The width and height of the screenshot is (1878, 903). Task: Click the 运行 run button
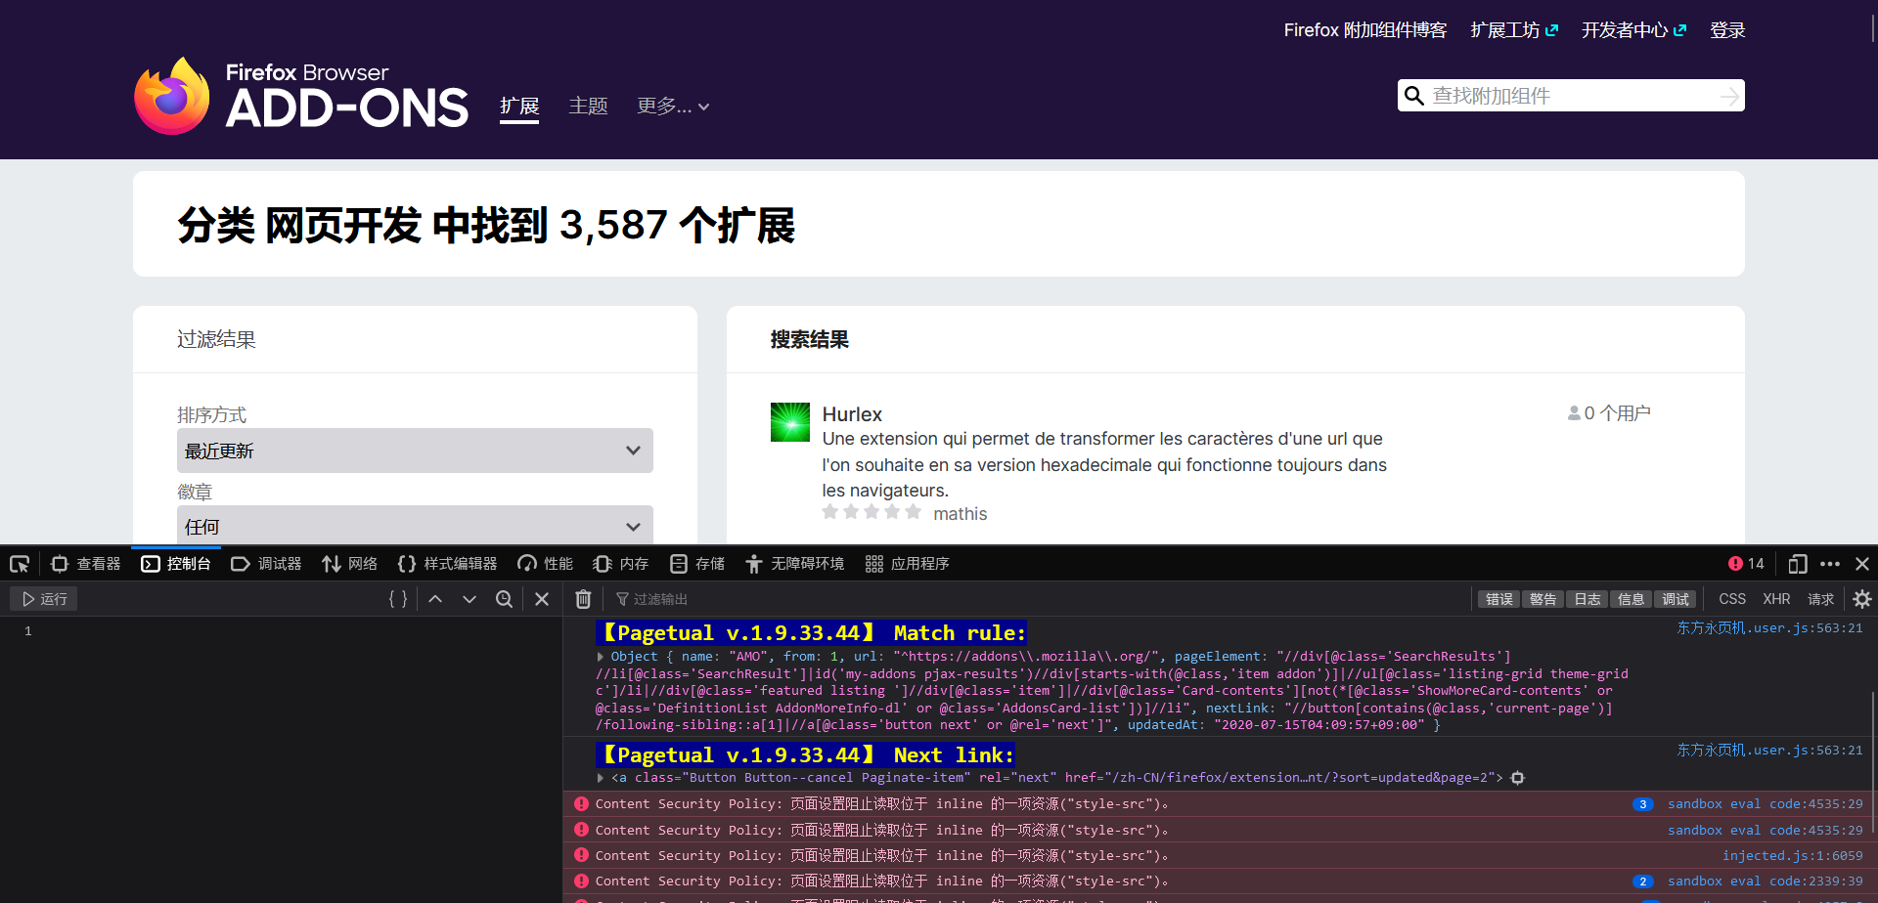pyautogui.click(x=43, y=598)
